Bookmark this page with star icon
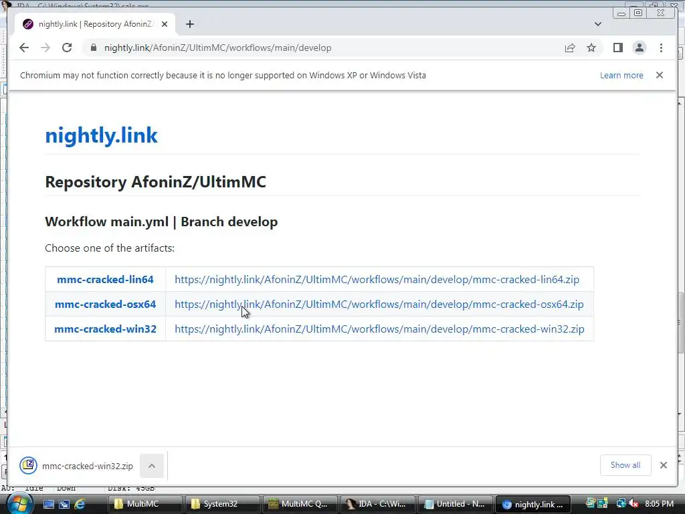This screenshot has width=685, height=514. click(x=591, y=48)
